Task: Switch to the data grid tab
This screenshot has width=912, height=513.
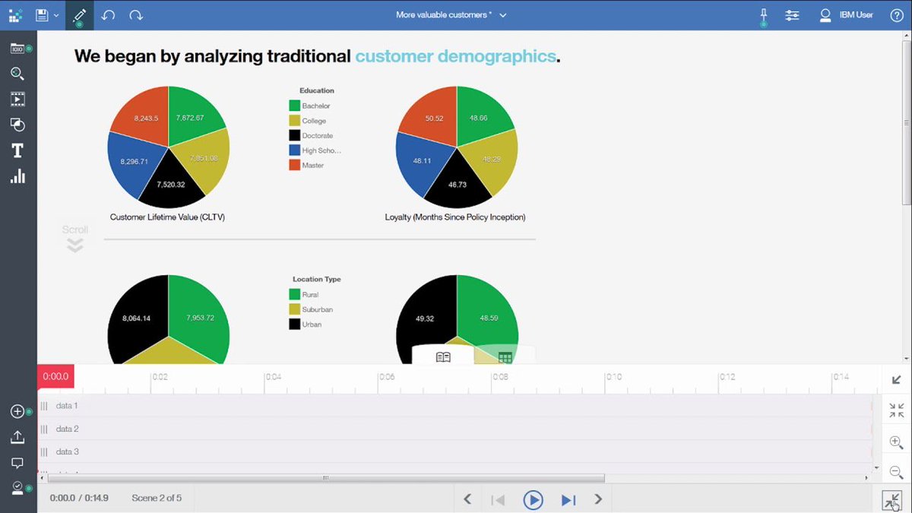Action: (x=505, y=356)
